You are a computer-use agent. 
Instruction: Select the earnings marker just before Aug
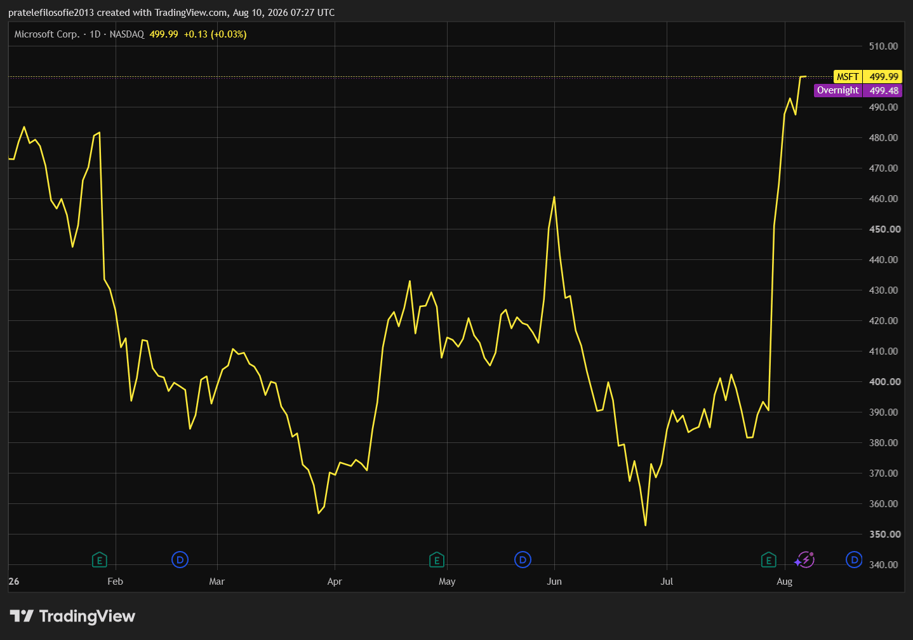768,560
